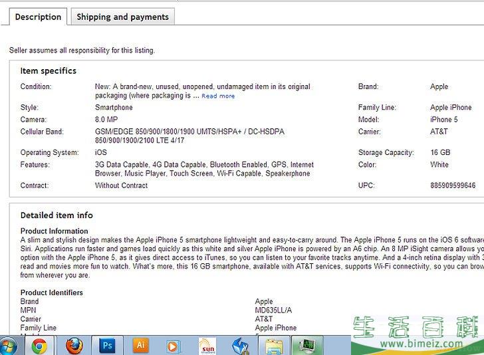
Task: Switch to the Description tab
Action: [x=38, y=17]
